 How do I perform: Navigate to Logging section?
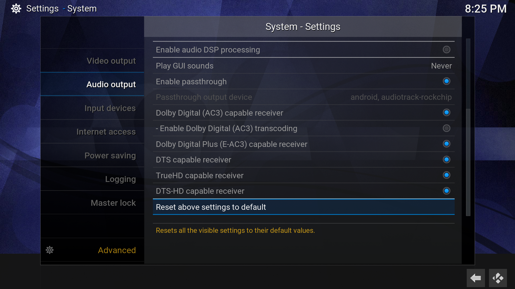[120, 179]
